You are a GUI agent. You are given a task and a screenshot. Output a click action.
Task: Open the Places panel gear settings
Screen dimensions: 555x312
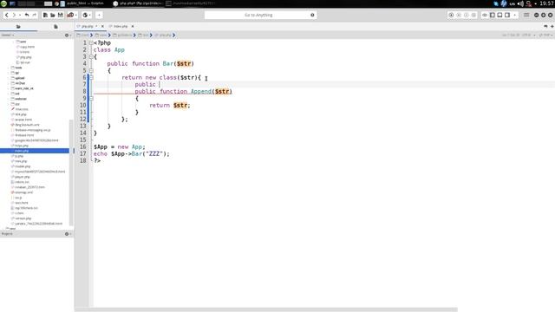coord(67,35)
